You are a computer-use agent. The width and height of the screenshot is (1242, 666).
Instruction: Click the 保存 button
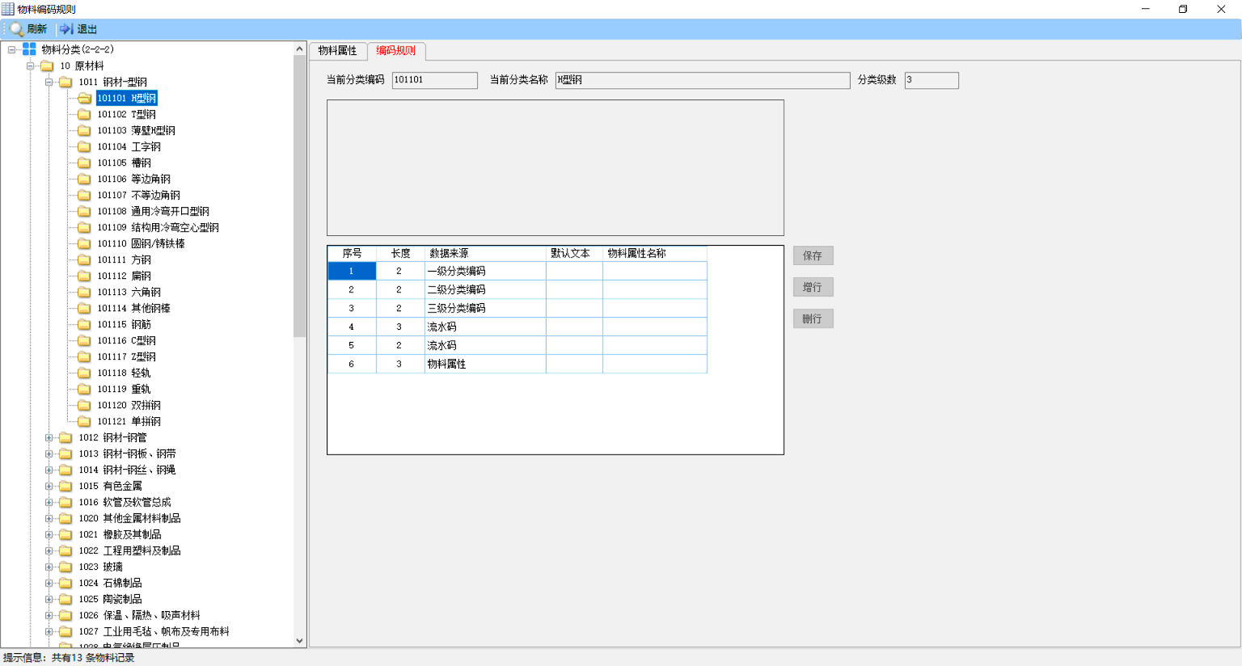813,255
